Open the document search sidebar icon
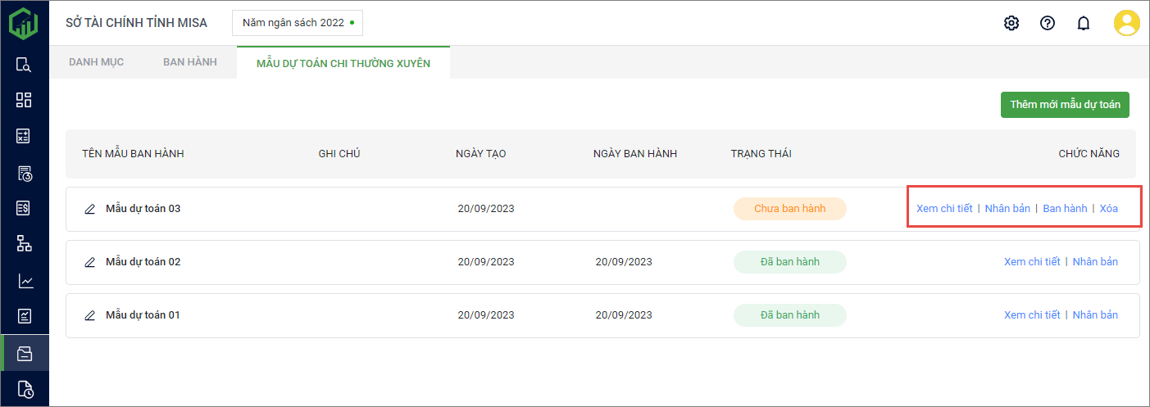The width and height of the screenshot is (1150, 407). (24, 65)
